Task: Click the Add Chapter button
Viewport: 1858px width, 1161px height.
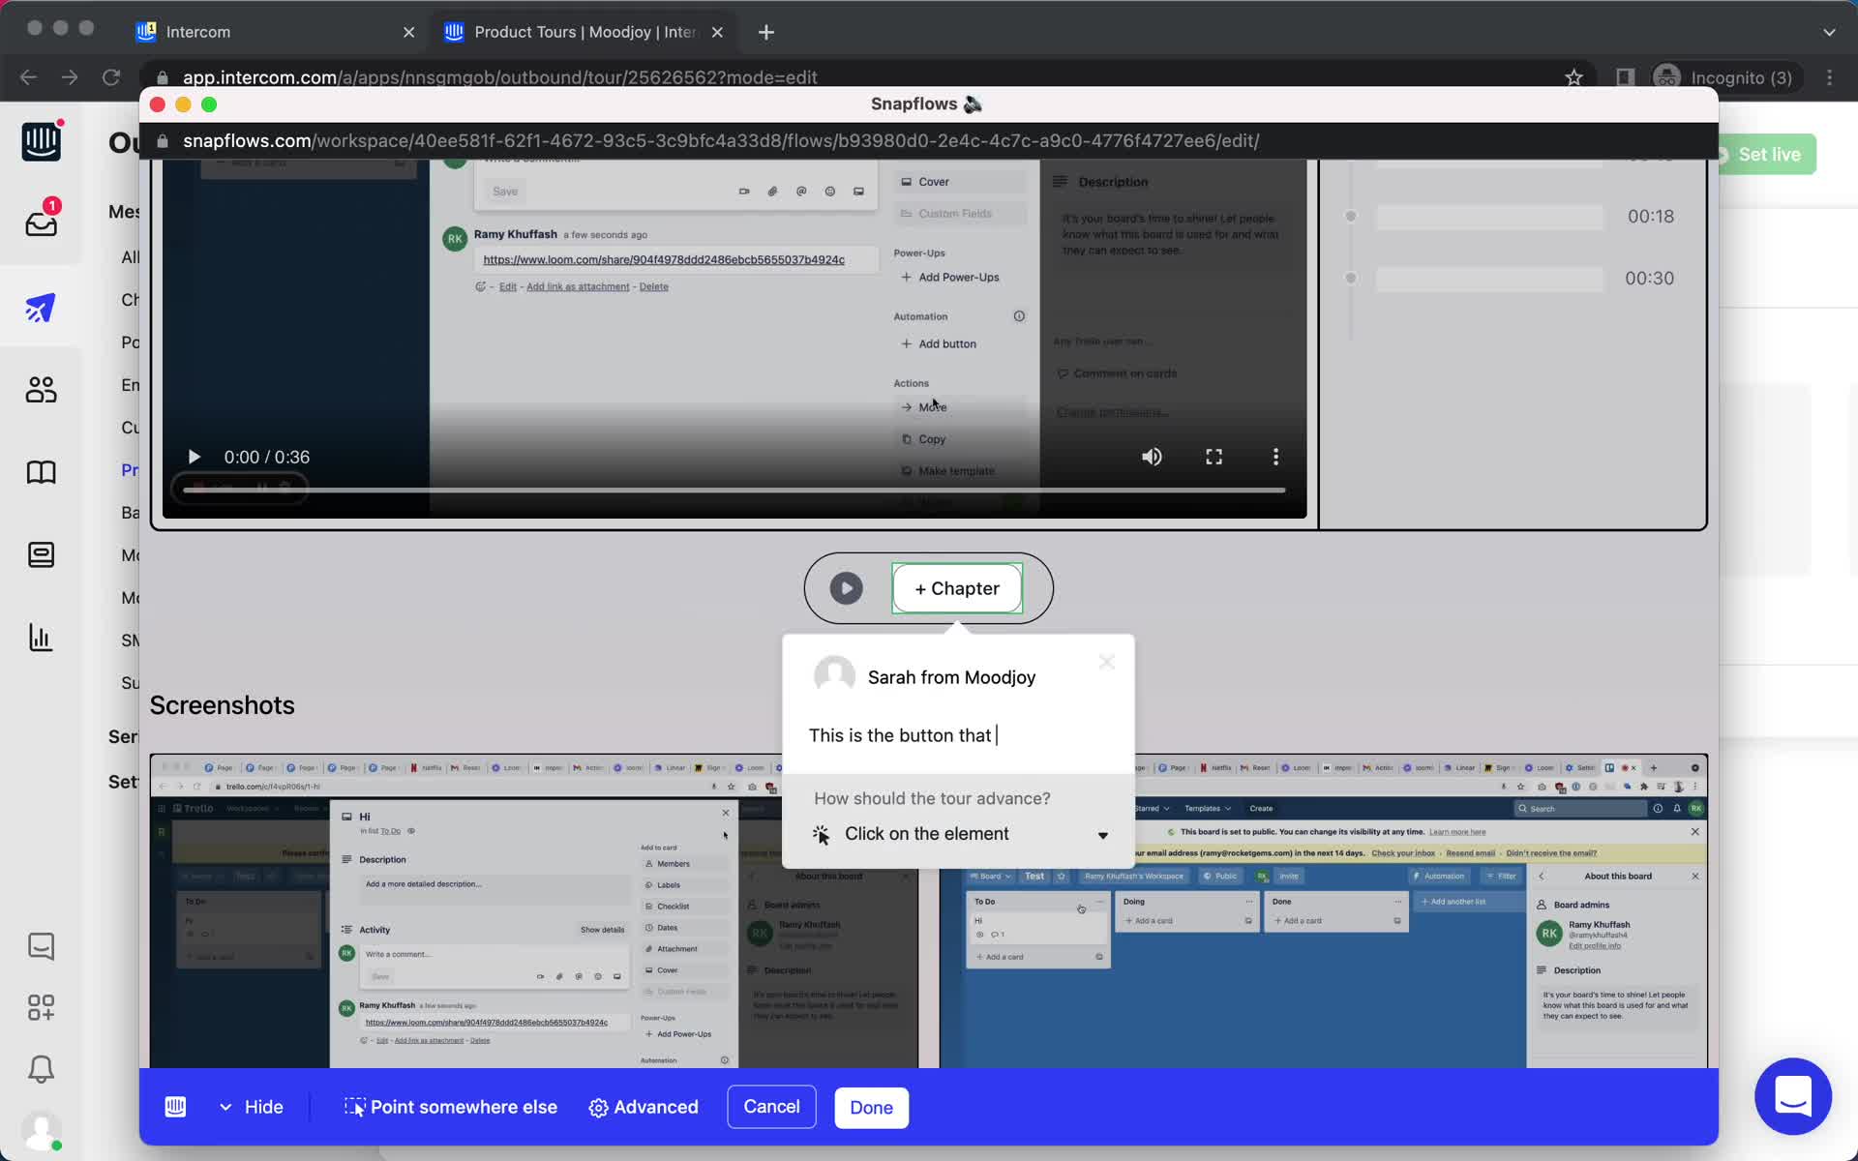Action: 956,587
